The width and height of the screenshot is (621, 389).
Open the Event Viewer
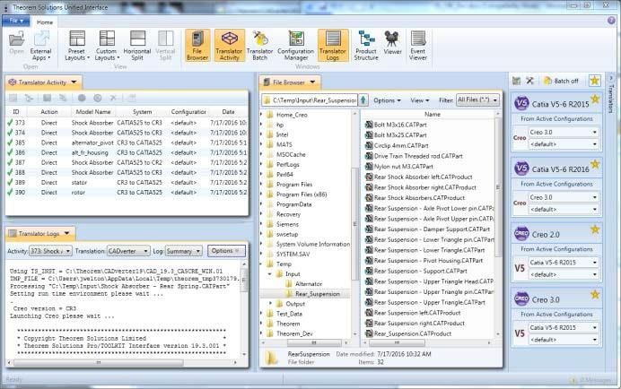coord(418,46)
